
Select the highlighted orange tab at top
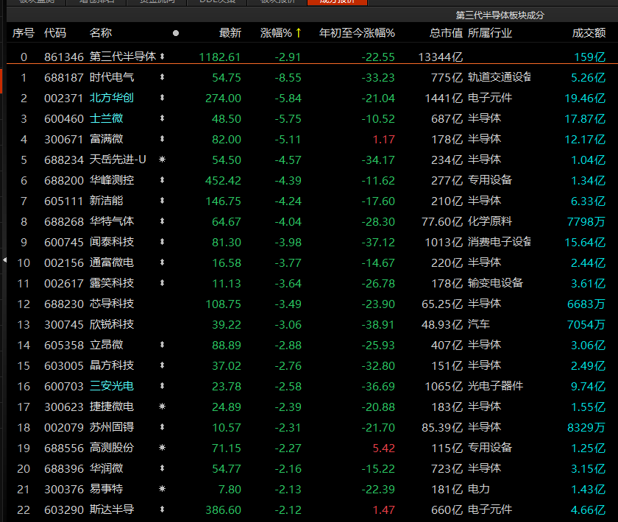point(336,2)
